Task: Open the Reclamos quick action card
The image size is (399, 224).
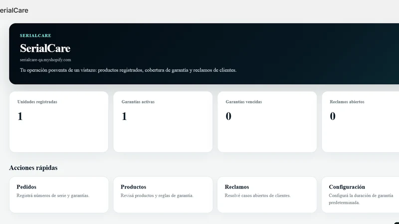Action: 267,195
